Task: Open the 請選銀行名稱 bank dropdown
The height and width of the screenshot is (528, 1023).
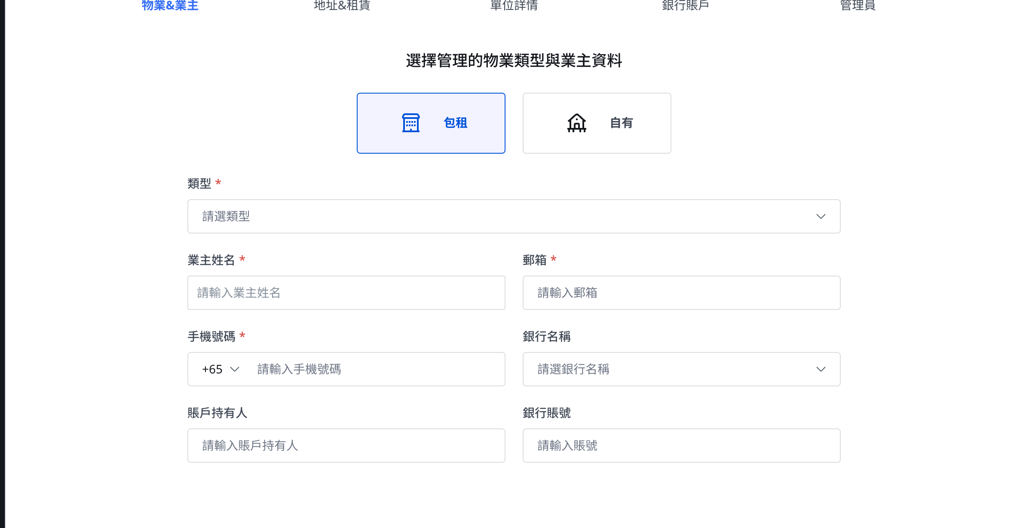Action: (x=681, y=369)
